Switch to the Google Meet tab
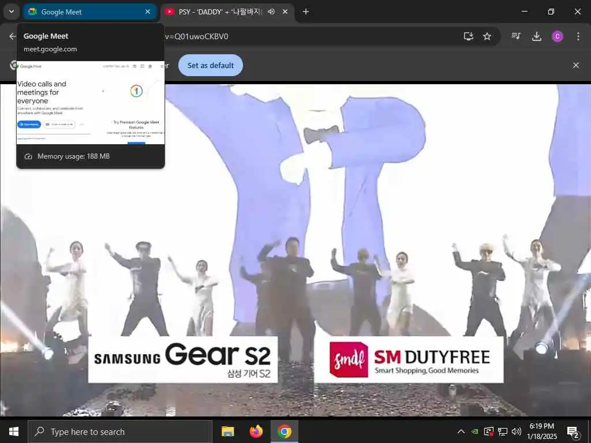The height and width of the screenshot is (443, 591). (89, 12)
